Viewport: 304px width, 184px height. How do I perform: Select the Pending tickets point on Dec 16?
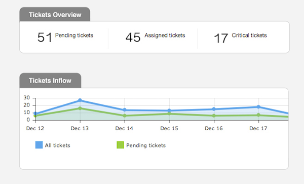(214, 116)
